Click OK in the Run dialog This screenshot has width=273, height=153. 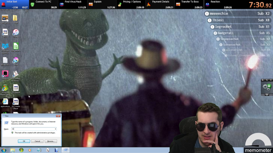click(x=24, y=141)
